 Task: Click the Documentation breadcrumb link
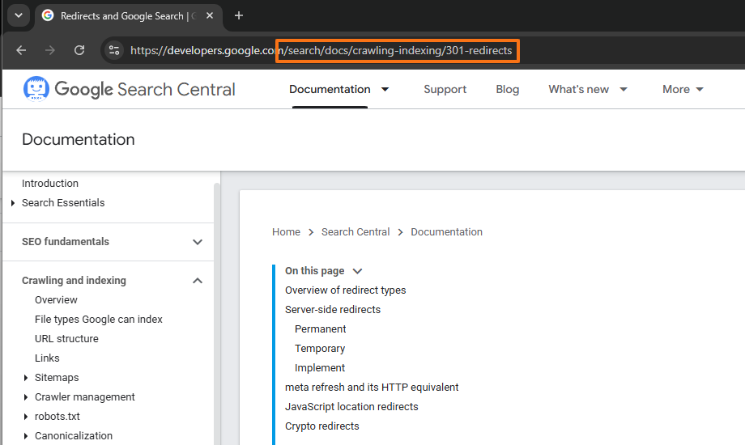(x=447, y=231)
